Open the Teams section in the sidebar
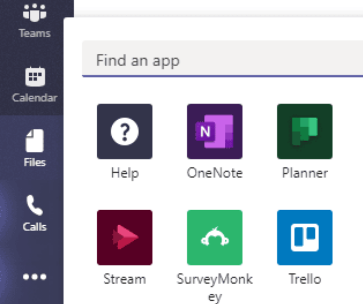Screen dimensions: 363x304 coord(35,20)
